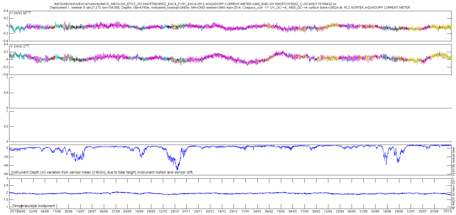Screen dimensions: 456x215
Task: Click the '2012' year label on the time axis
Action: [14, 211]
